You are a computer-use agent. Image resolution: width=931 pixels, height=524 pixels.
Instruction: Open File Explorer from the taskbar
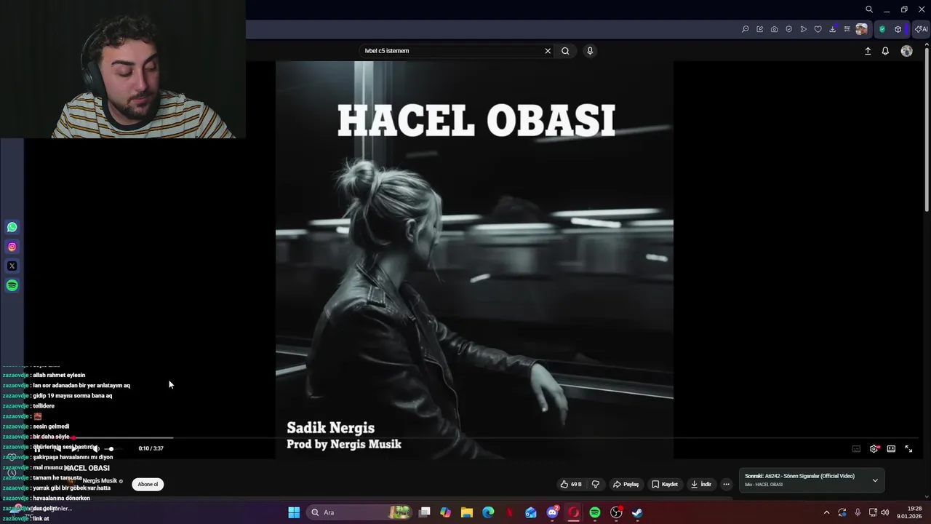467,512
